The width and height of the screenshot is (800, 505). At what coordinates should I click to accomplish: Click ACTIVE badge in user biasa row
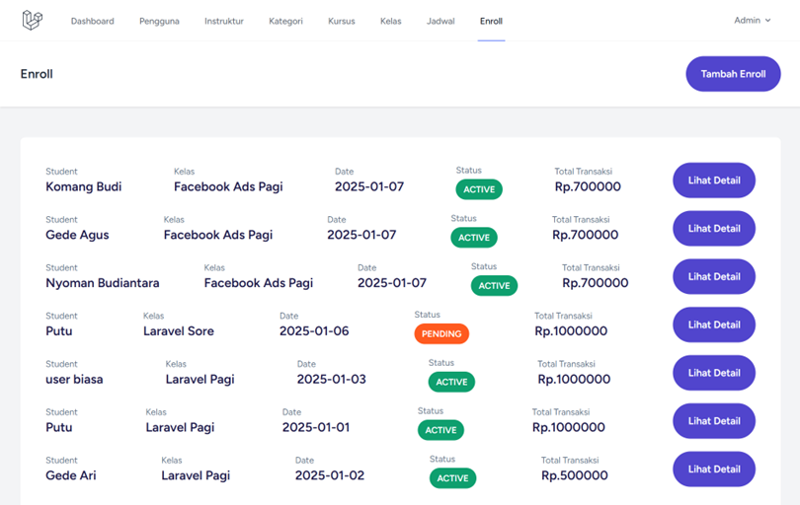click(x=451, y=382)
